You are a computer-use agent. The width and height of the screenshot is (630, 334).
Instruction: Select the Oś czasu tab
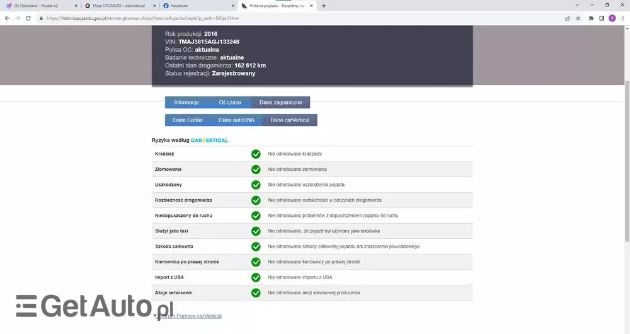coord(229,102)
